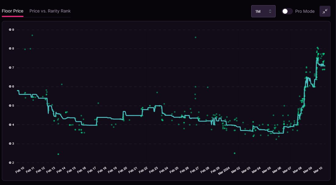
Task: Select the highest sale dot above Feb 27
Action: 195,37
